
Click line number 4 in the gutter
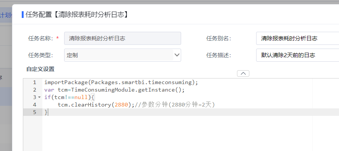(x=34, y=105)
